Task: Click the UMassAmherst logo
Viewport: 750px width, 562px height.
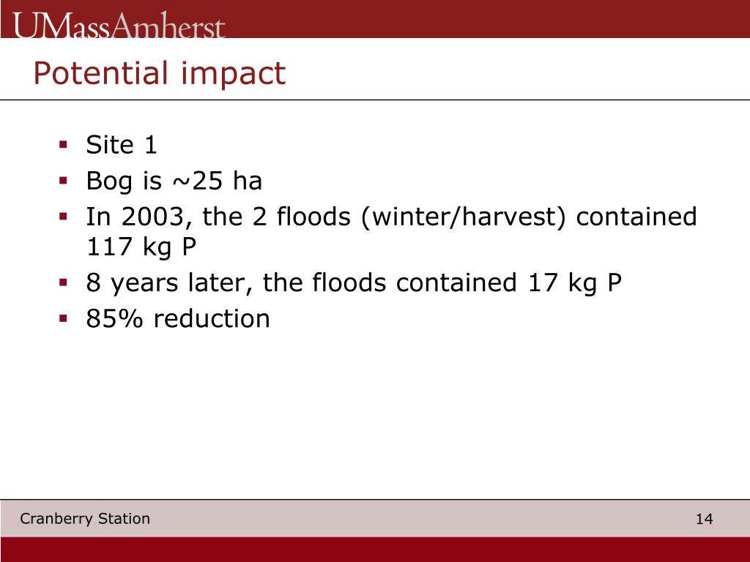Action: click(119, 26)
